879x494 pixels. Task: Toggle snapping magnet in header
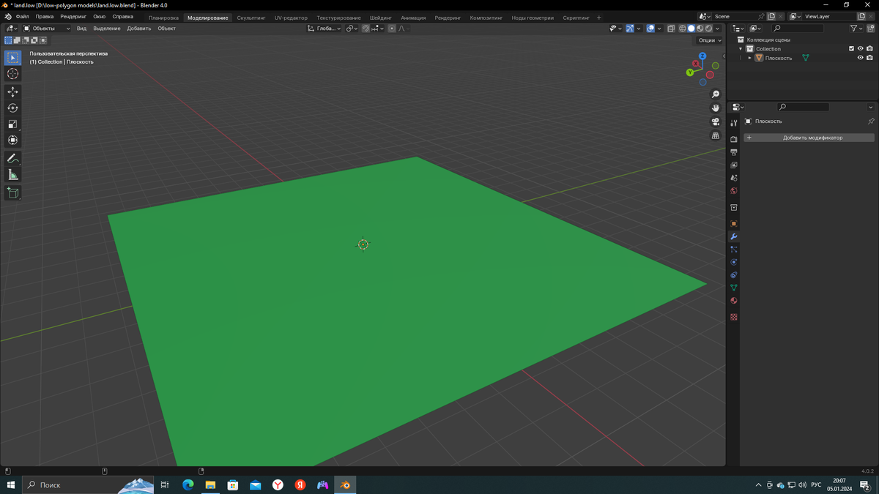pos(366,29)
